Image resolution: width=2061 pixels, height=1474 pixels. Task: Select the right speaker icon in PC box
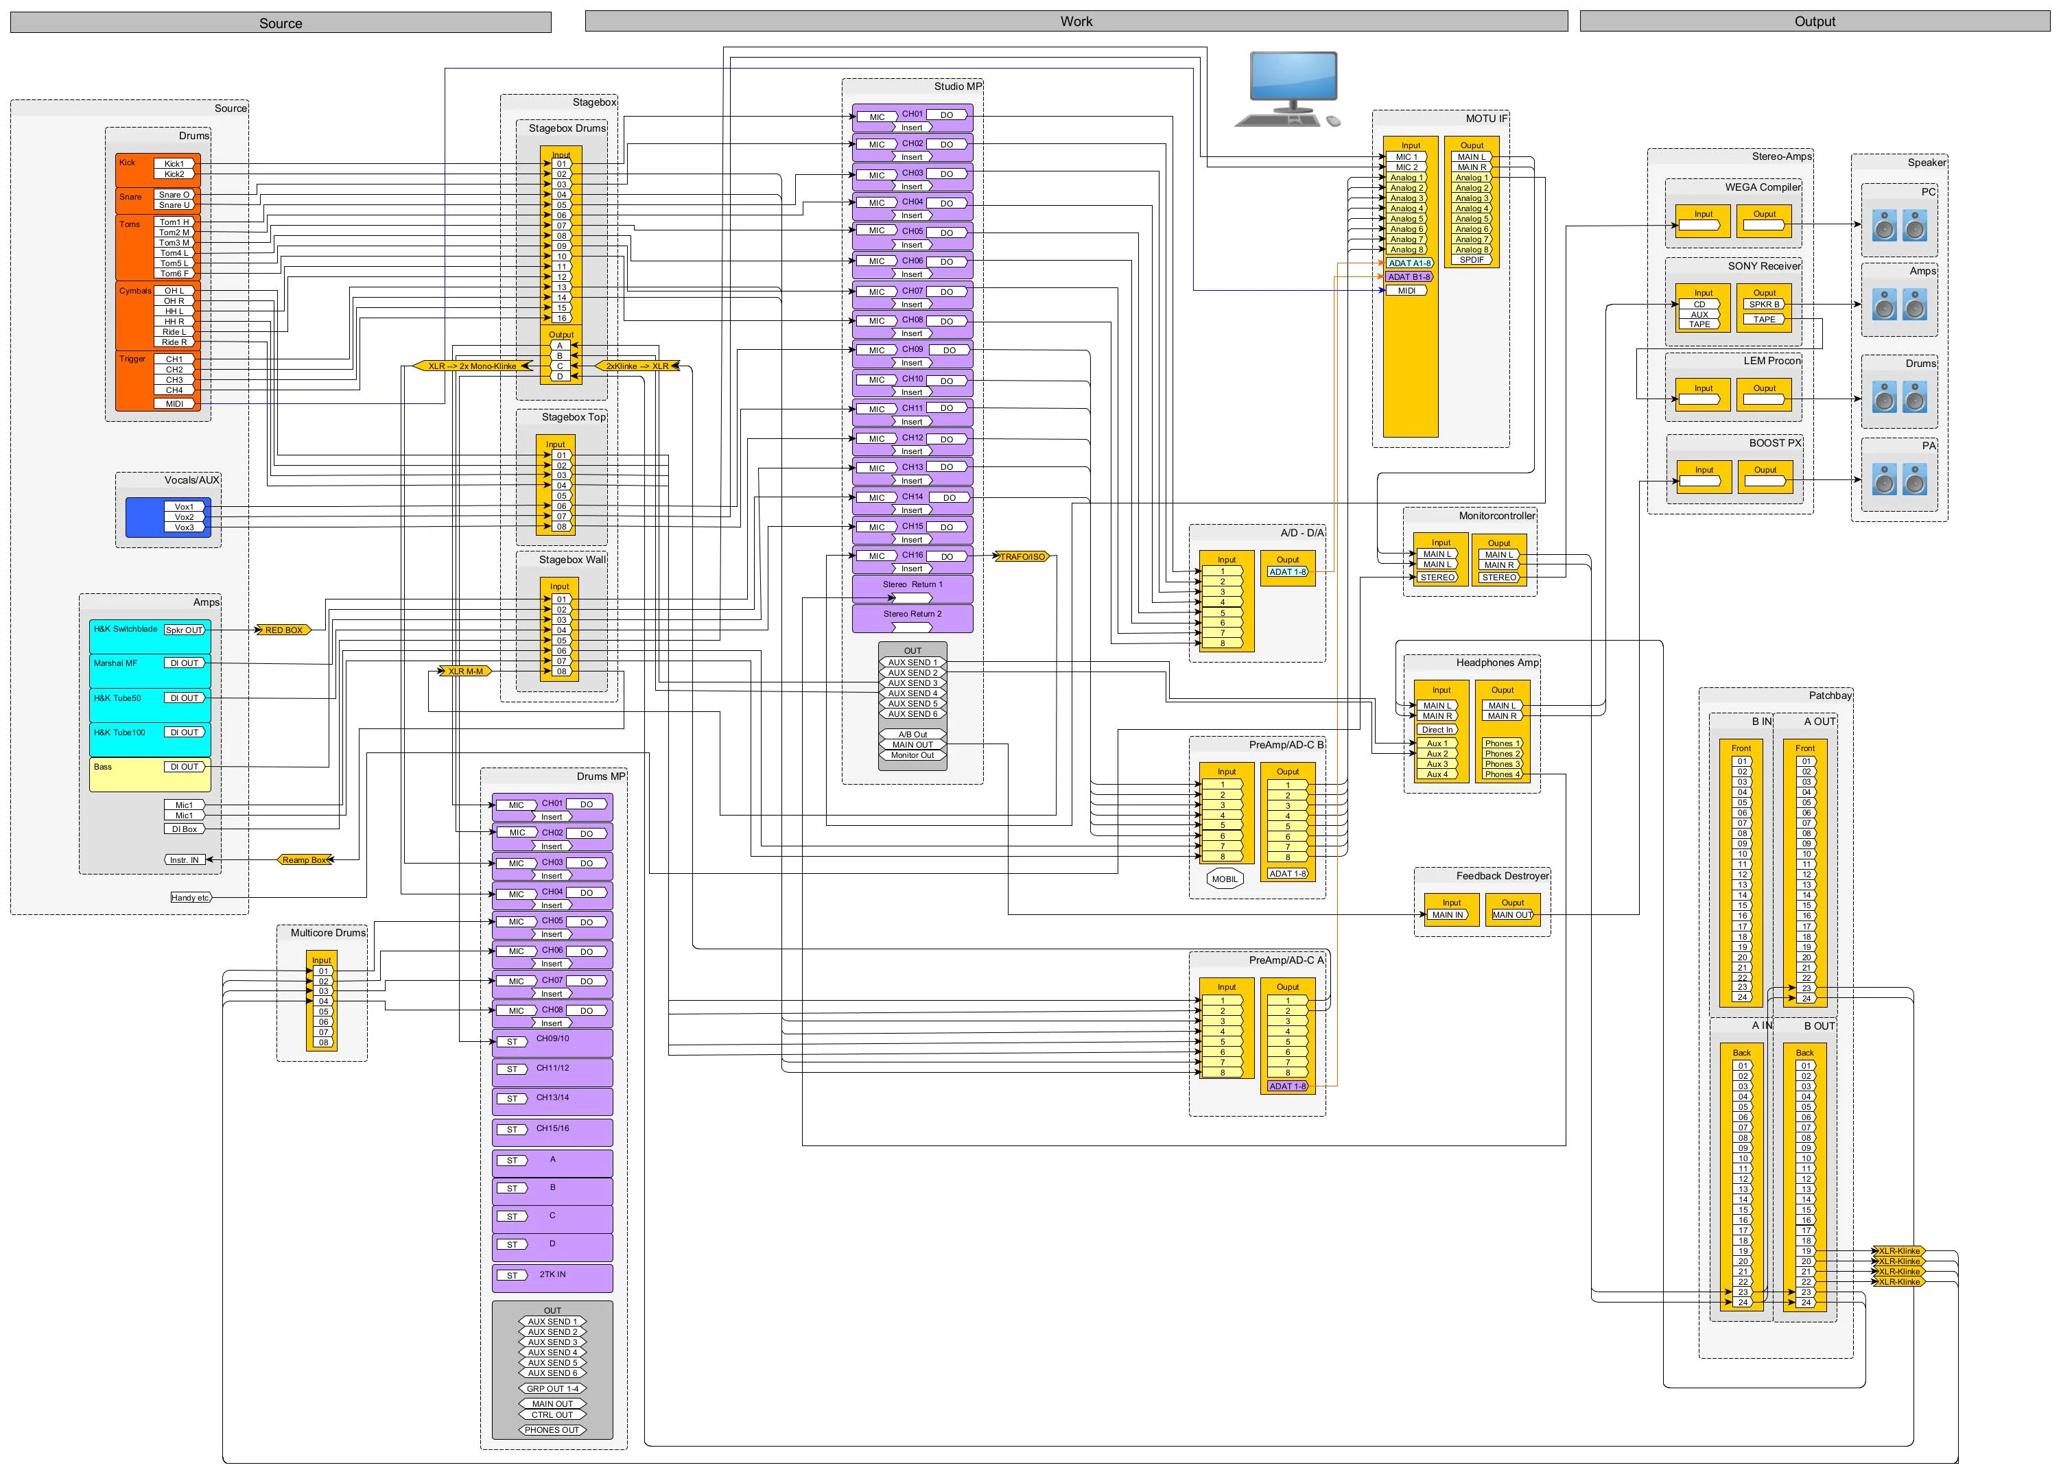point(1915,225)
